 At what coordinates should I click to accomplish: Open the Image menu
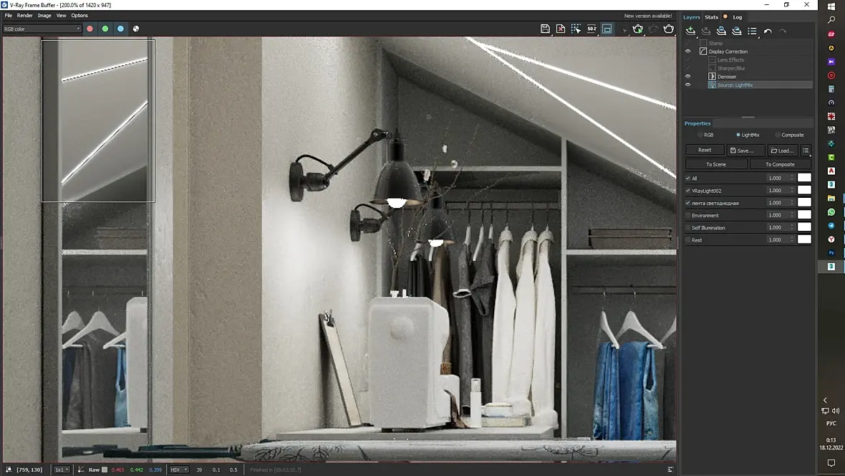[x=44, y=16]
